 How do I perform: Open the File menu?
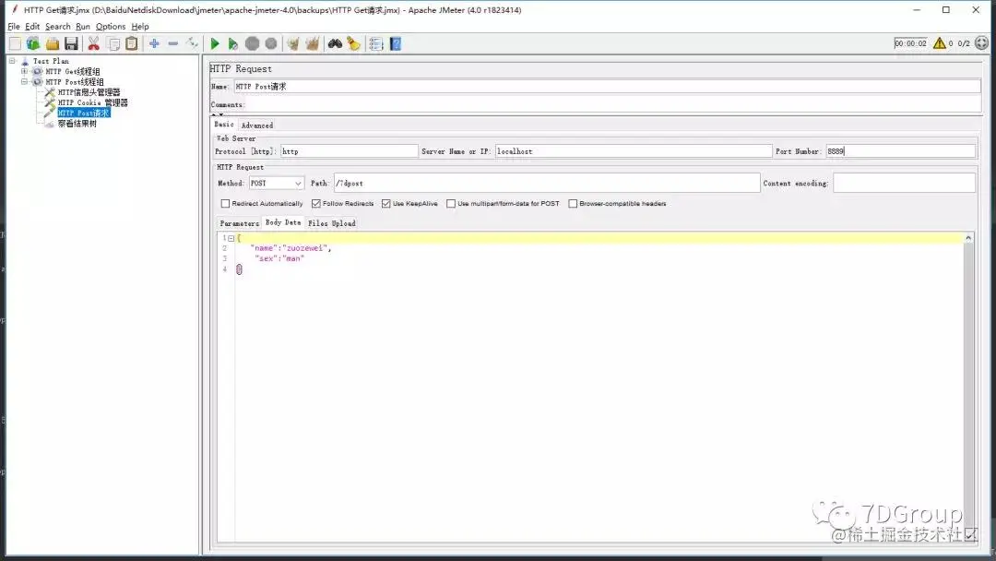coord(13,26)
